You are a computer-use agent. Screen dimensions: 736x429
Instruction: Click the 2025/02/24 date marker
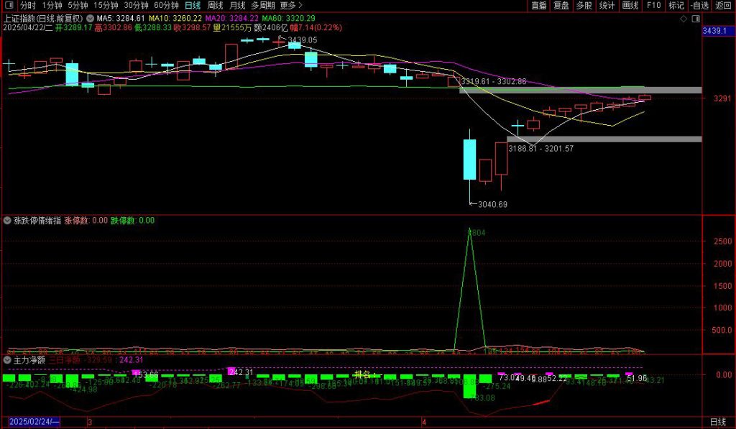33,423
